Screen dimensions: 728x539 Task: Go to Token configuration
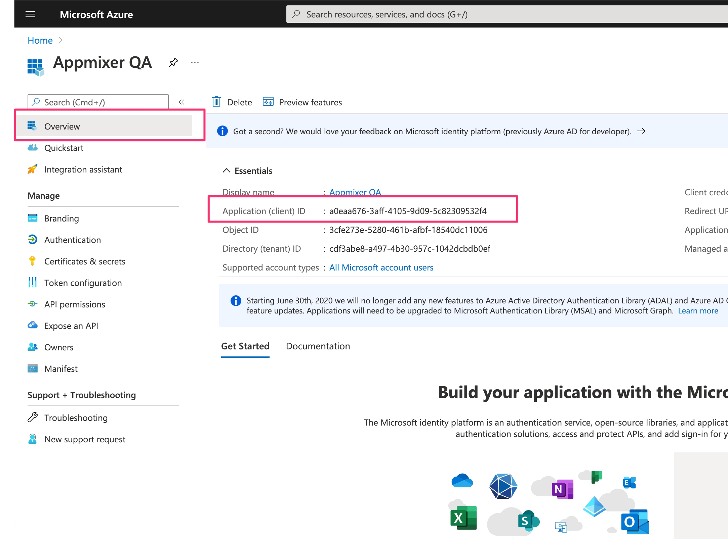[x=83, y=283]
